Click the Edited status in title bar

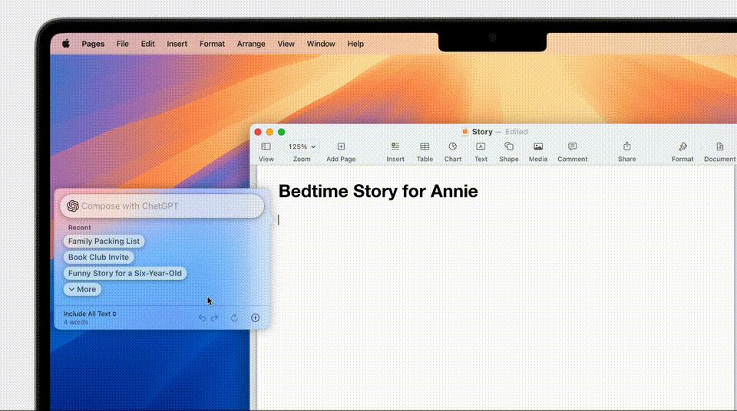click(x=517, y=132)
